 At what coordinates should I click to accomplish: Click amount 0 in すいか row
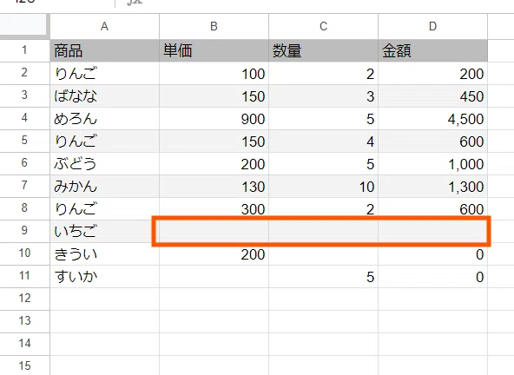pyautogui.click(x=432, y=277)
